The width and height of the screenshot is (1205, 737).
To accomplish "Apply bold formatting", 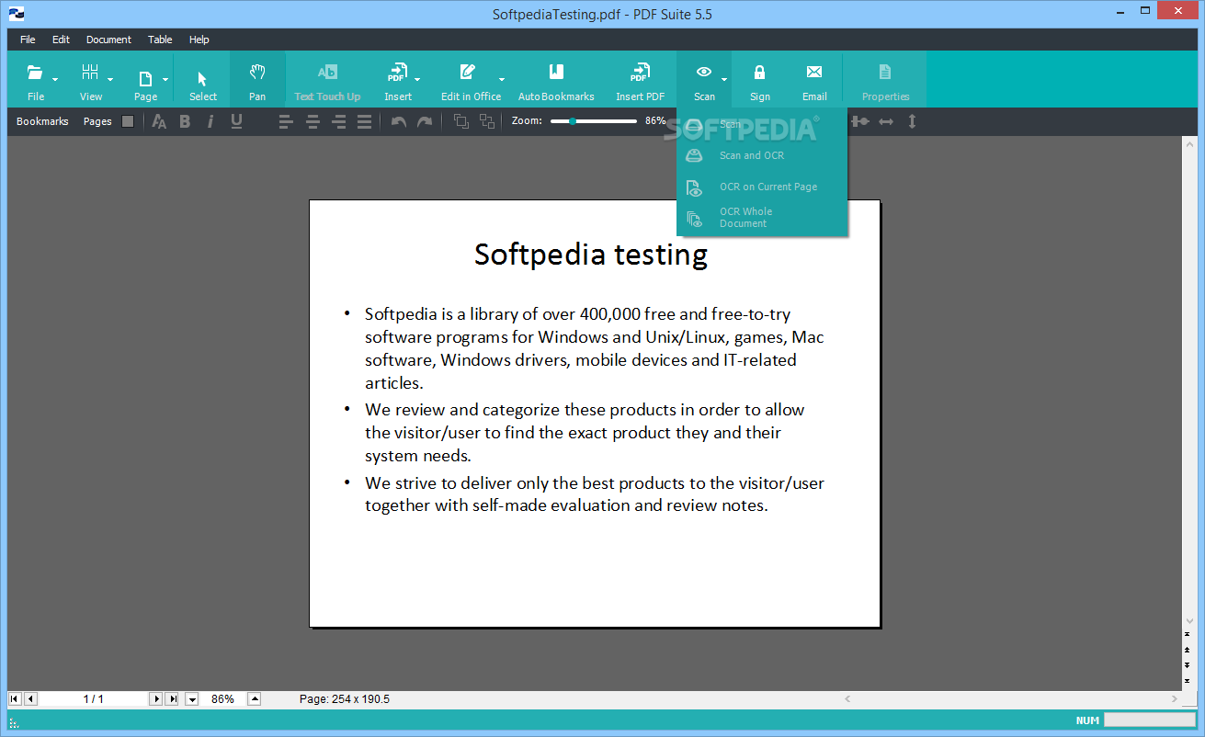I will 185,121.
